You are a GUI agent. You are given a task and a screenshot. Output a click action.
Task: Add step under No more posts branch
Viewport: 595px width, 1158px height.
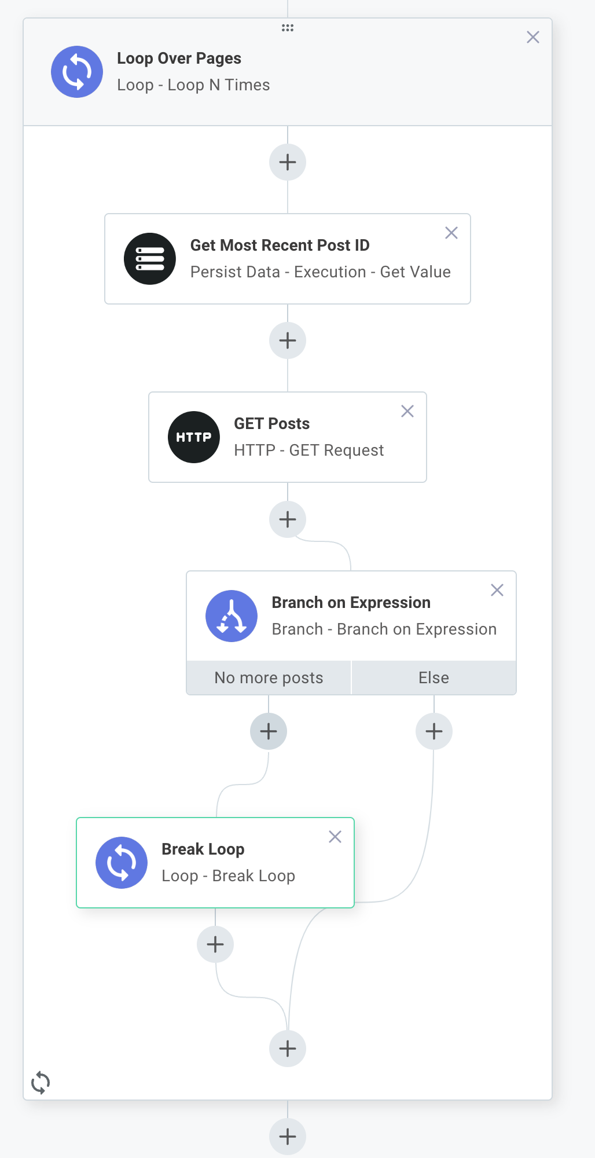coord(269,731)
